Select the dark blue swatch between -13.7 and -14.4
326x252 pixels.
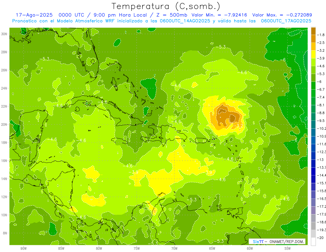[313, 171]
